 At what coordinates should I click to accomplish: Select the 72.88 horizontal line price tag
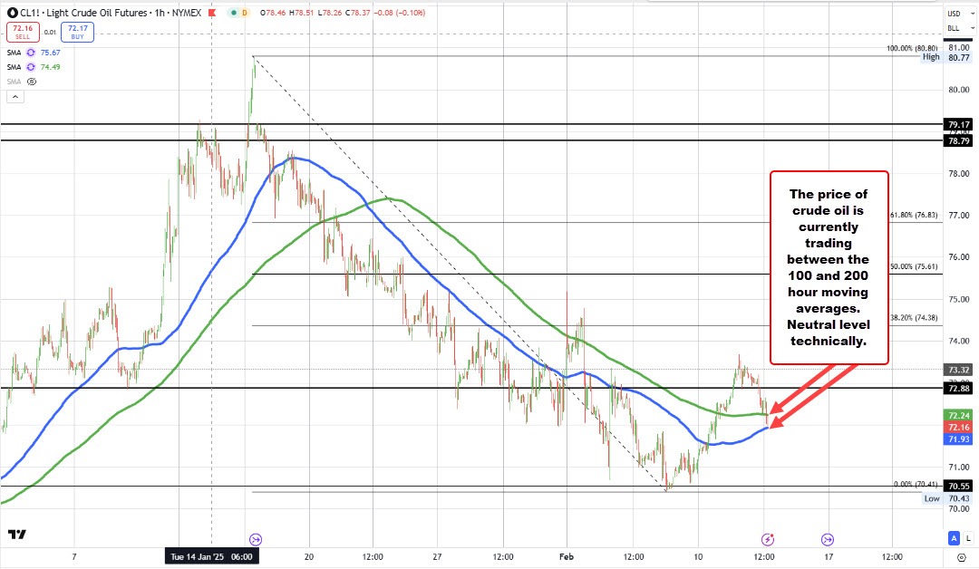coord(958,389)
